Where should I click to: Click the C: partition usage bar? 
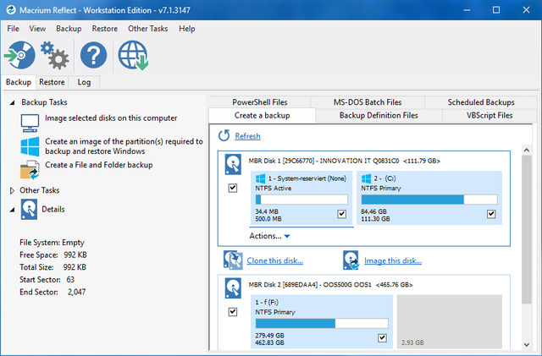pos(426,200)
